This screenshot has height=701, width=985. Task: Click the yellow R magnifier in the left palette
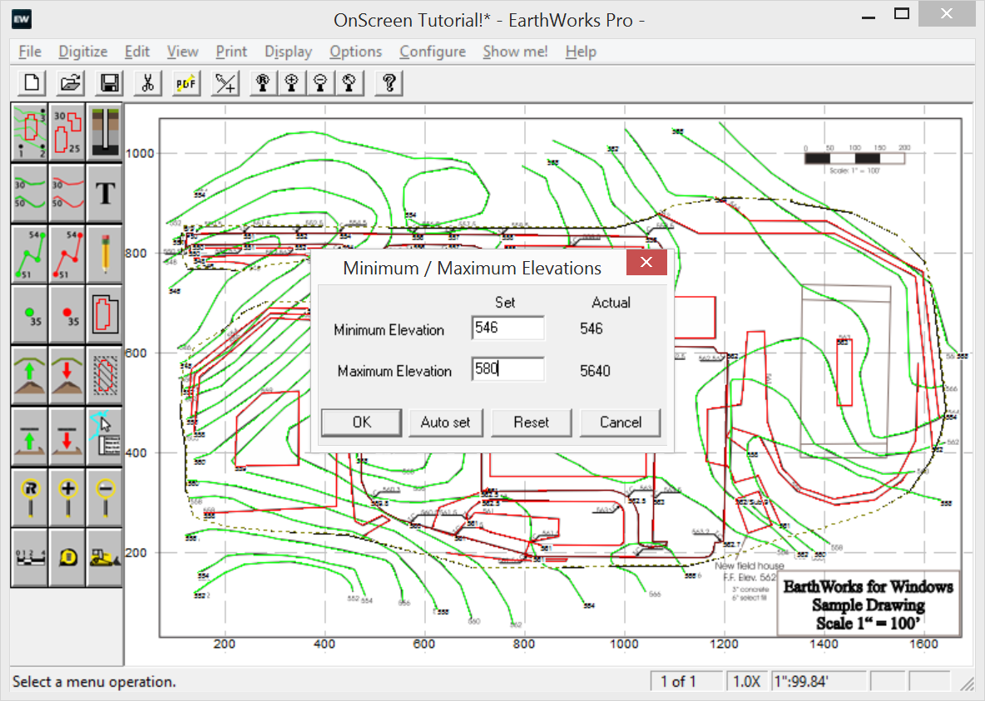29,496
